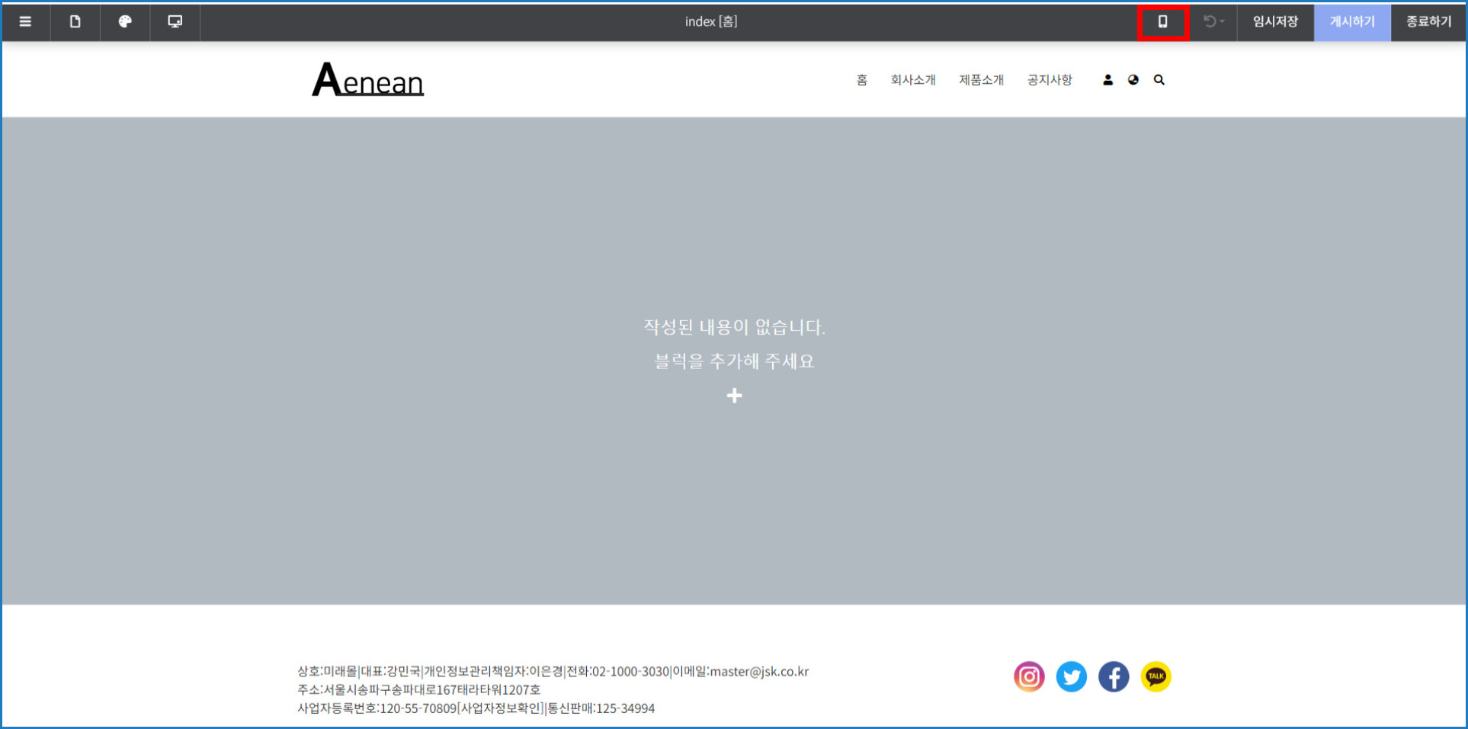Click the KakaoTalk icon in the footer
The width and height of the screenshot is (1468, 729).
[1155, 676]
